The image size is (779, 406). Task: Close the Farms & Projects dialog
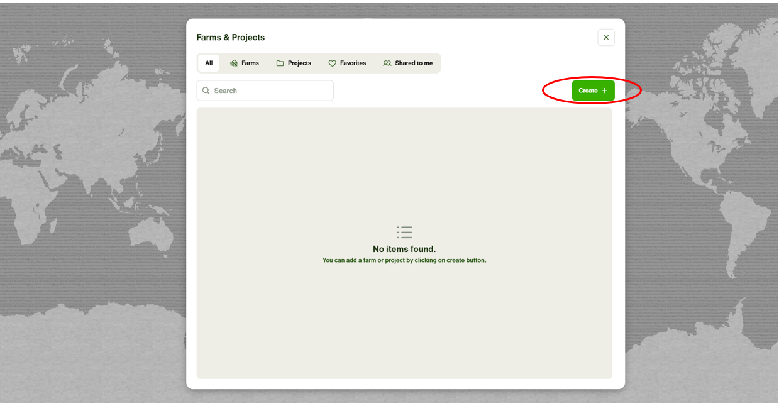coord(606,38)
